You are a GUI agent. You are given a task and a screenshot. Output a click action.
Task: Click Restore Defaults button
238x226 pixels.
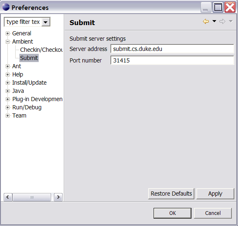pyautogui.click(x=171, y=194)
